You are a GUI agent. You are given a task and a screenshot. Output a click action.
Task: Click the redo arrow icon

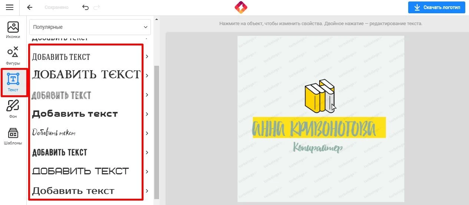click(x=97, y=7)
